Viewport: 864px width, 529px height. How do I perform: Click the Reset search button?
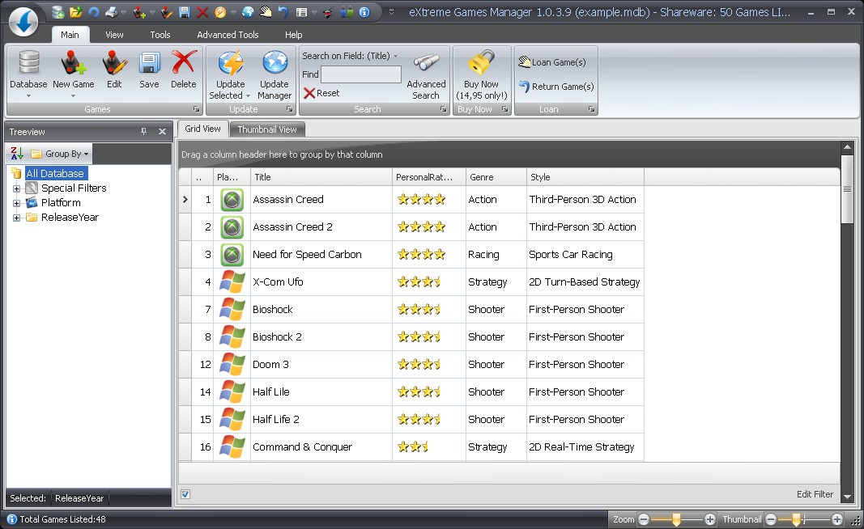point(321,93)
